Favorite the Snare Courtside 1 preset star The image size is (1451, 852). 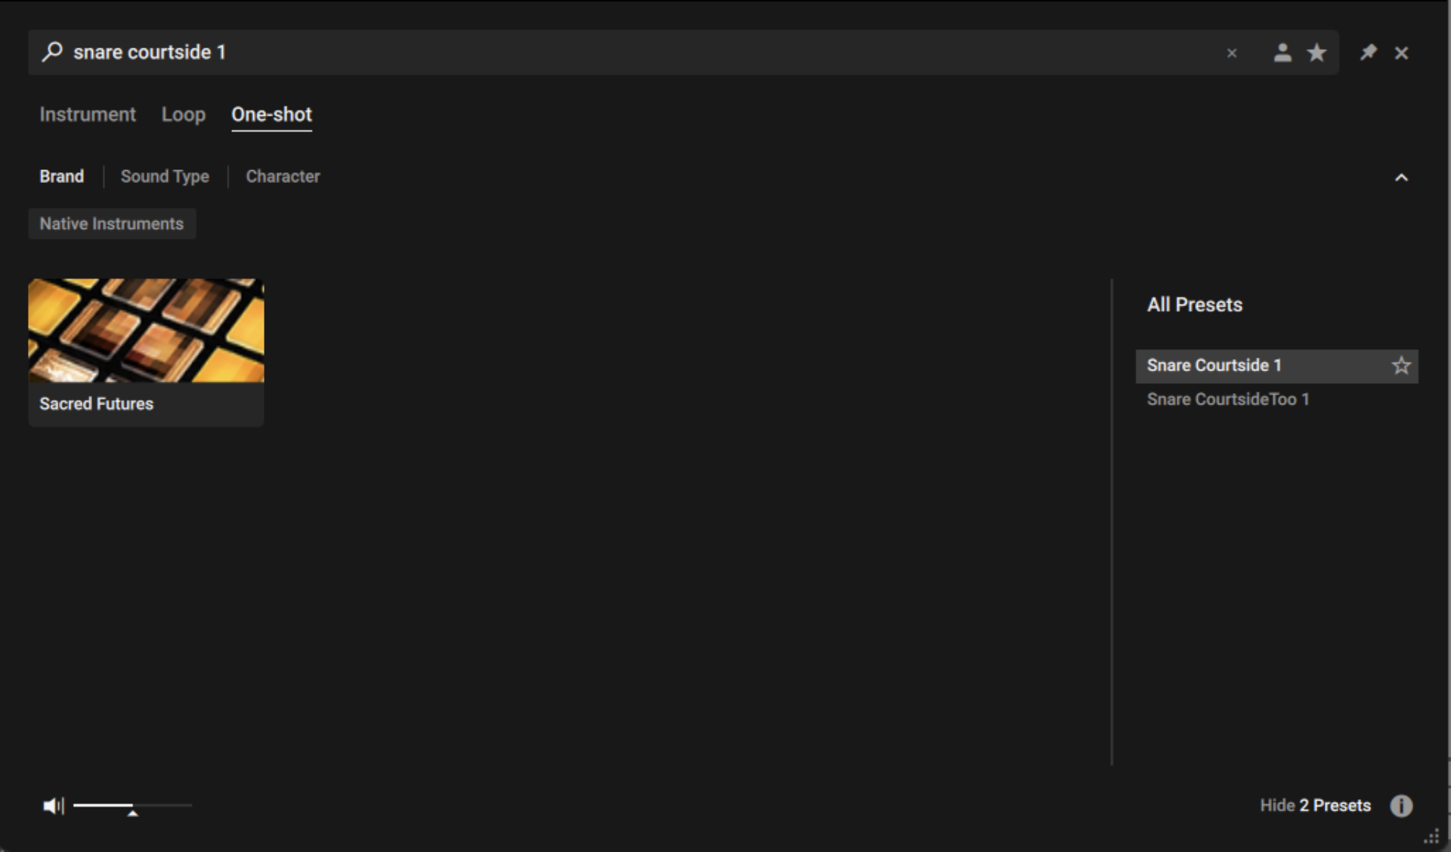pos(1401,366)
